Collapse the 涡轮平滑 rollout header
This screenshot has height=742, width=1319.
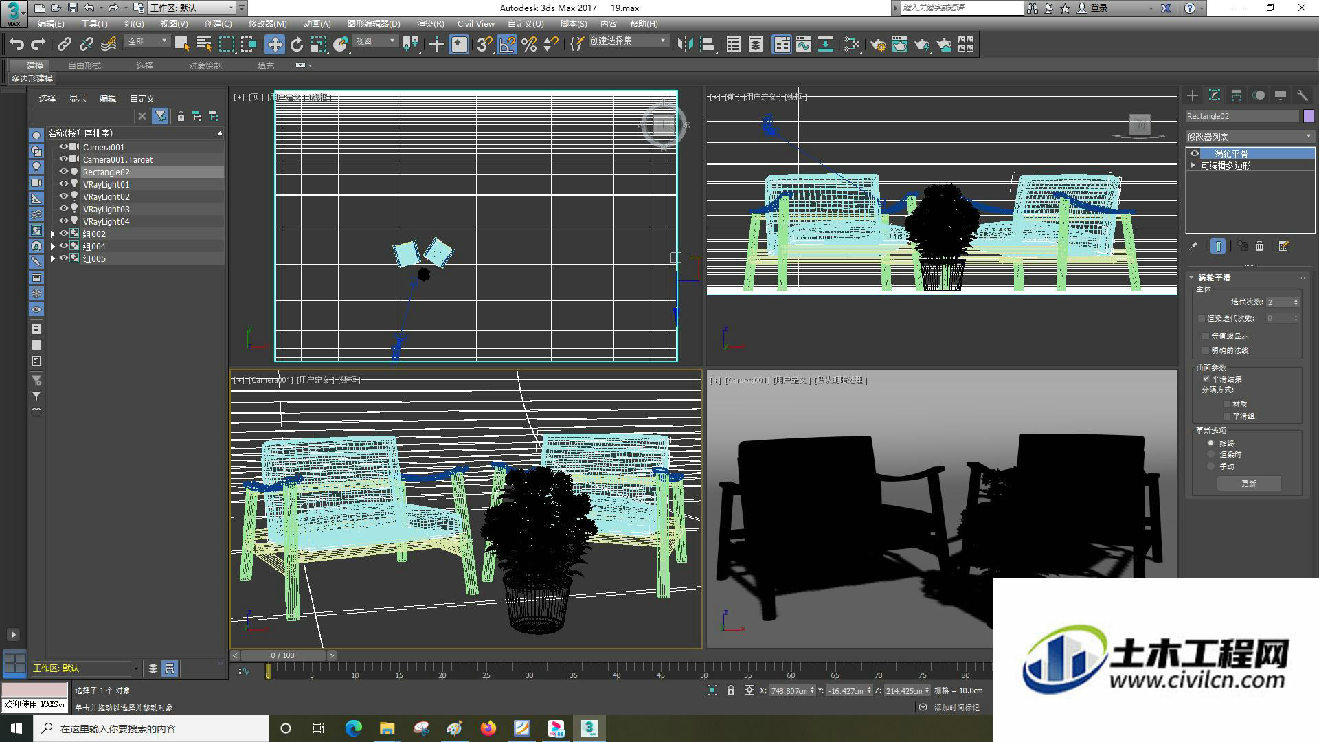coord(1214,278)
